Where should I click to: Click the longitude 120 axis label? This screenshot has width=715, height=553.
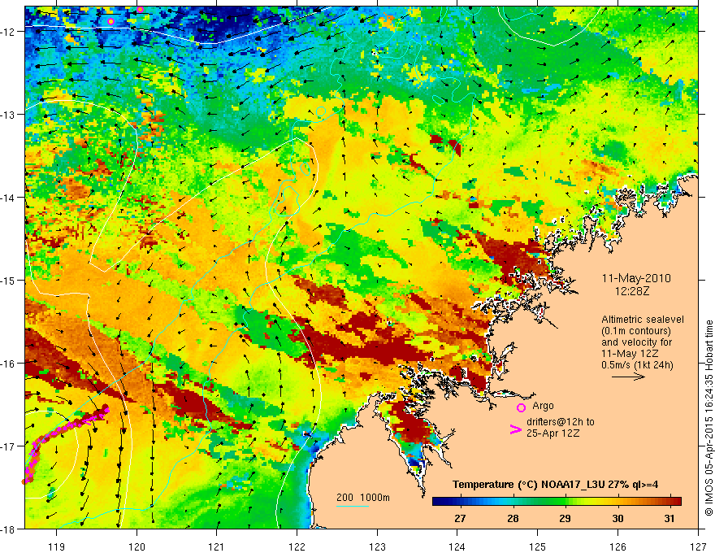136,546
